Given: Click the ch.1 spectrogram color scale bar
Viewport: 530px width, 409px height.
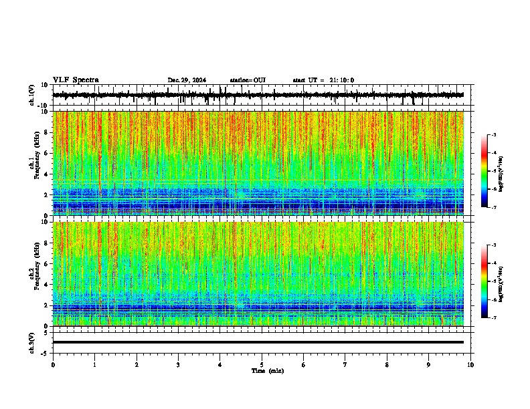Looking at the screenshot, I should click(484, 171).
